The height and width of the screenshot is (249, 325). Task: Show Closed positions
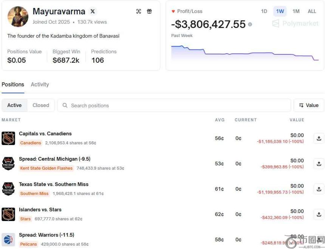[x=41, y=105]
